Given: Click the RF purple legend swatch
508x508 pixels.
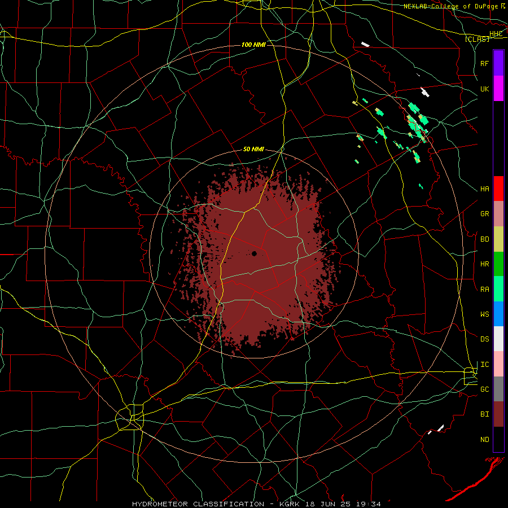Looking at the screenshot, I should pyautogui.click(x=498, y=63).
